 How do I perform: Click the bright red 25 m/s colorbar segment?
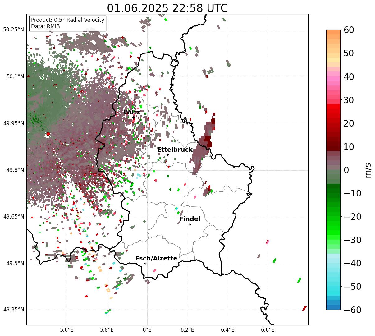(333, 111)
